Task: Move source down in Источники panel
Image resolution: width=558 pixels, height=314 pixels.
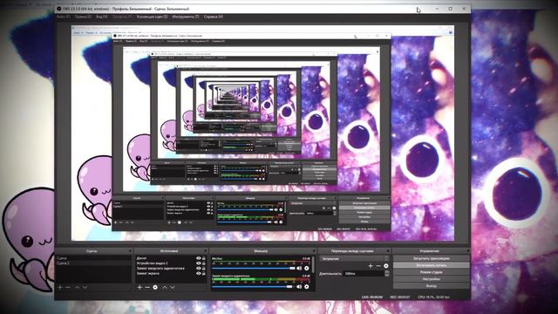Action: (173, 287)
